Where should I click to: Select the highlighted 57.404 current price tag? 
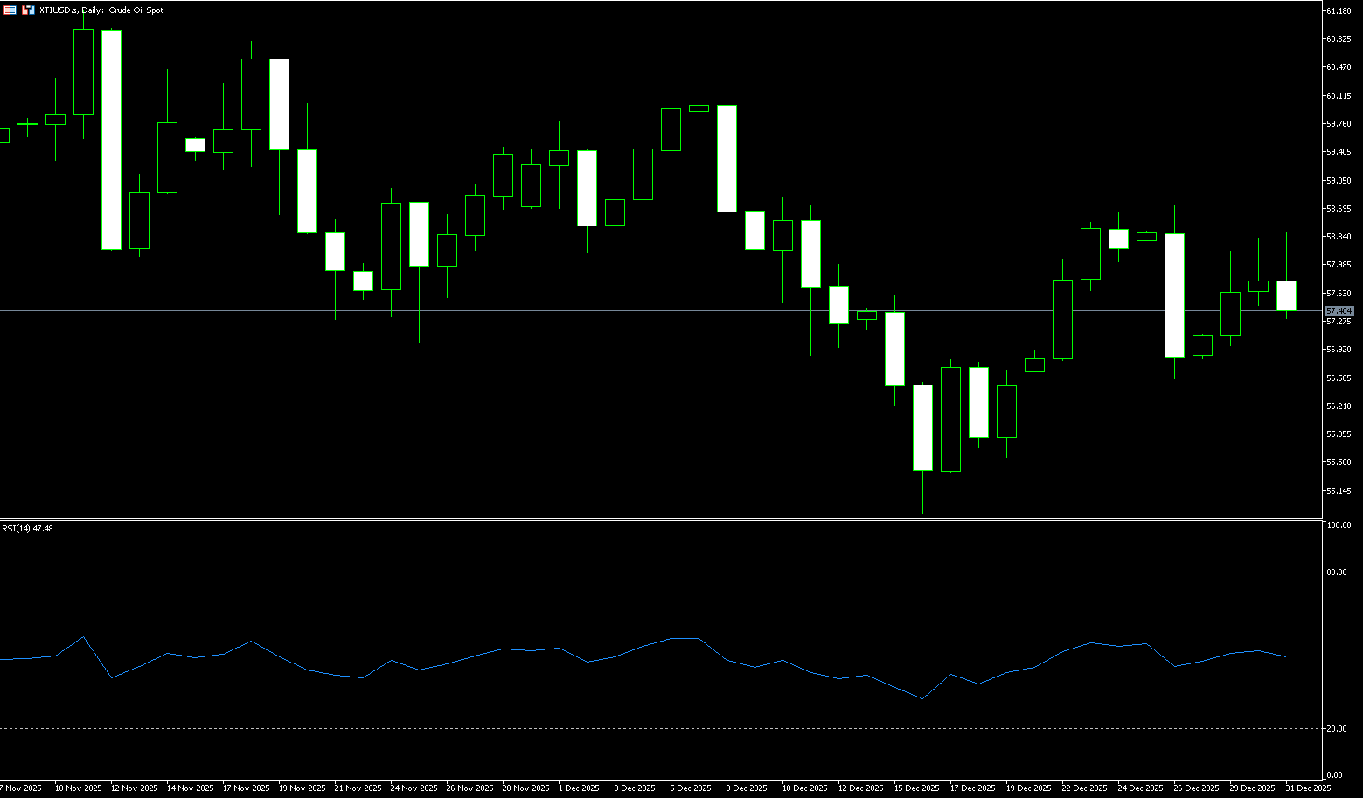coord(1339,311)
